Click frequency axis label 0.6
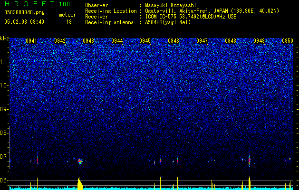This screenshot has width=299, height=190. (x=3, y=180)
